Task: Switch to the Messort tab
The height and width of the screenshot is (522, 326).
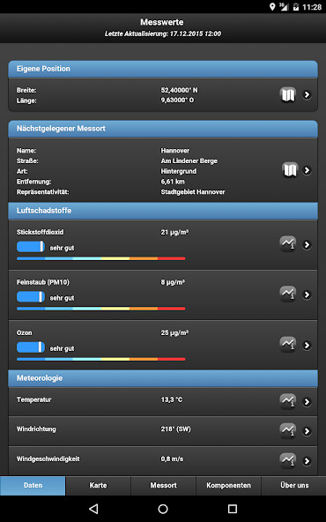Action: point(163,485)
